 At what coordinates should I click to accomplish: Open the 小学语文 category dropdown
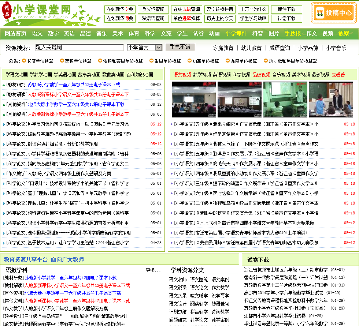tap(144, 48)
